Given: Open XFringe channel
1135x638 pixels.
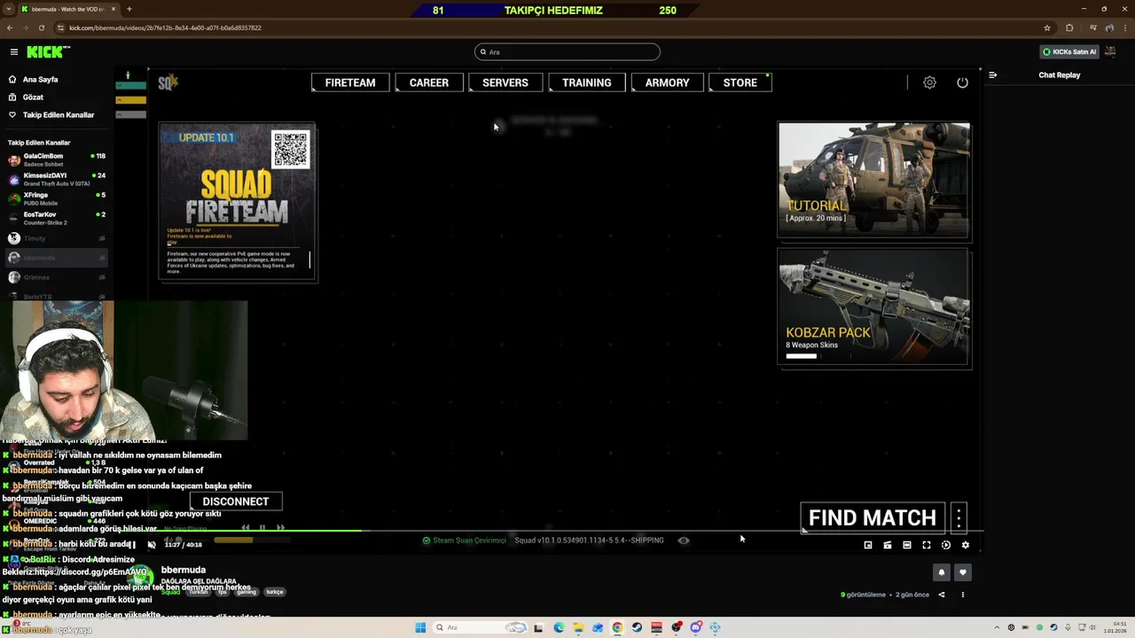Looking at the screenshot, I should [x=57, y=198].
